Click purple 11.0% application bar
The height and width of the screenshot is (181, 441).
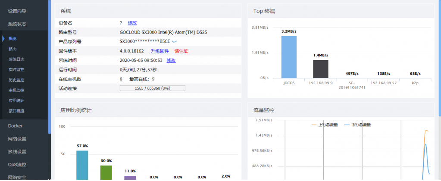pos(130,178)
